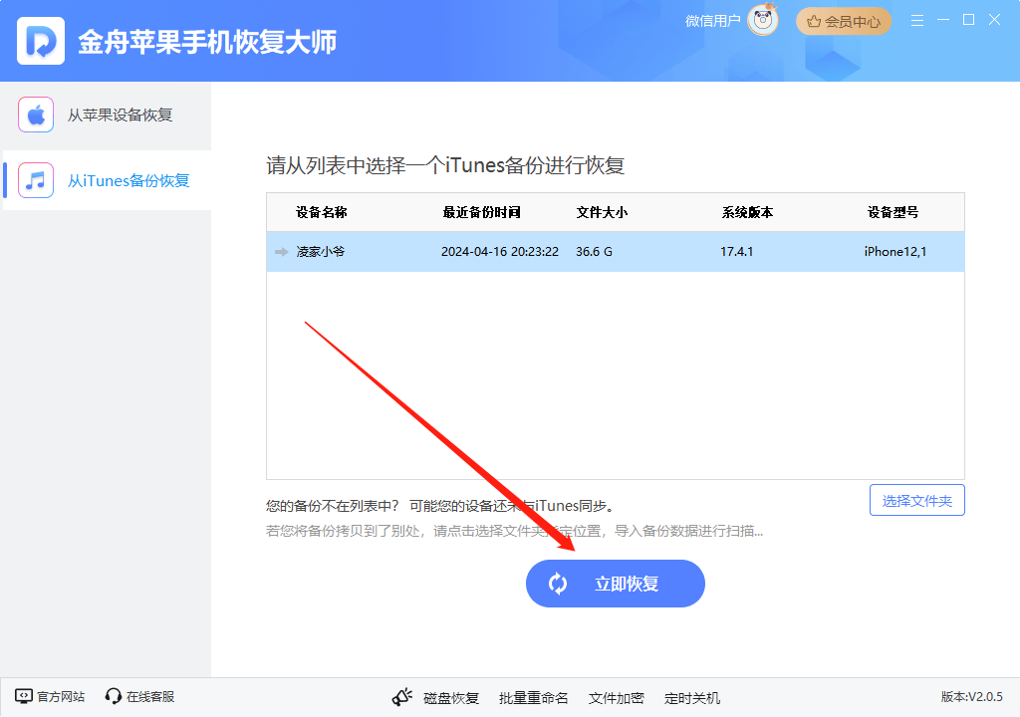Open the 文件加密 link
Viewport: 1020px width, 717px height.
(x=616, y=698)
